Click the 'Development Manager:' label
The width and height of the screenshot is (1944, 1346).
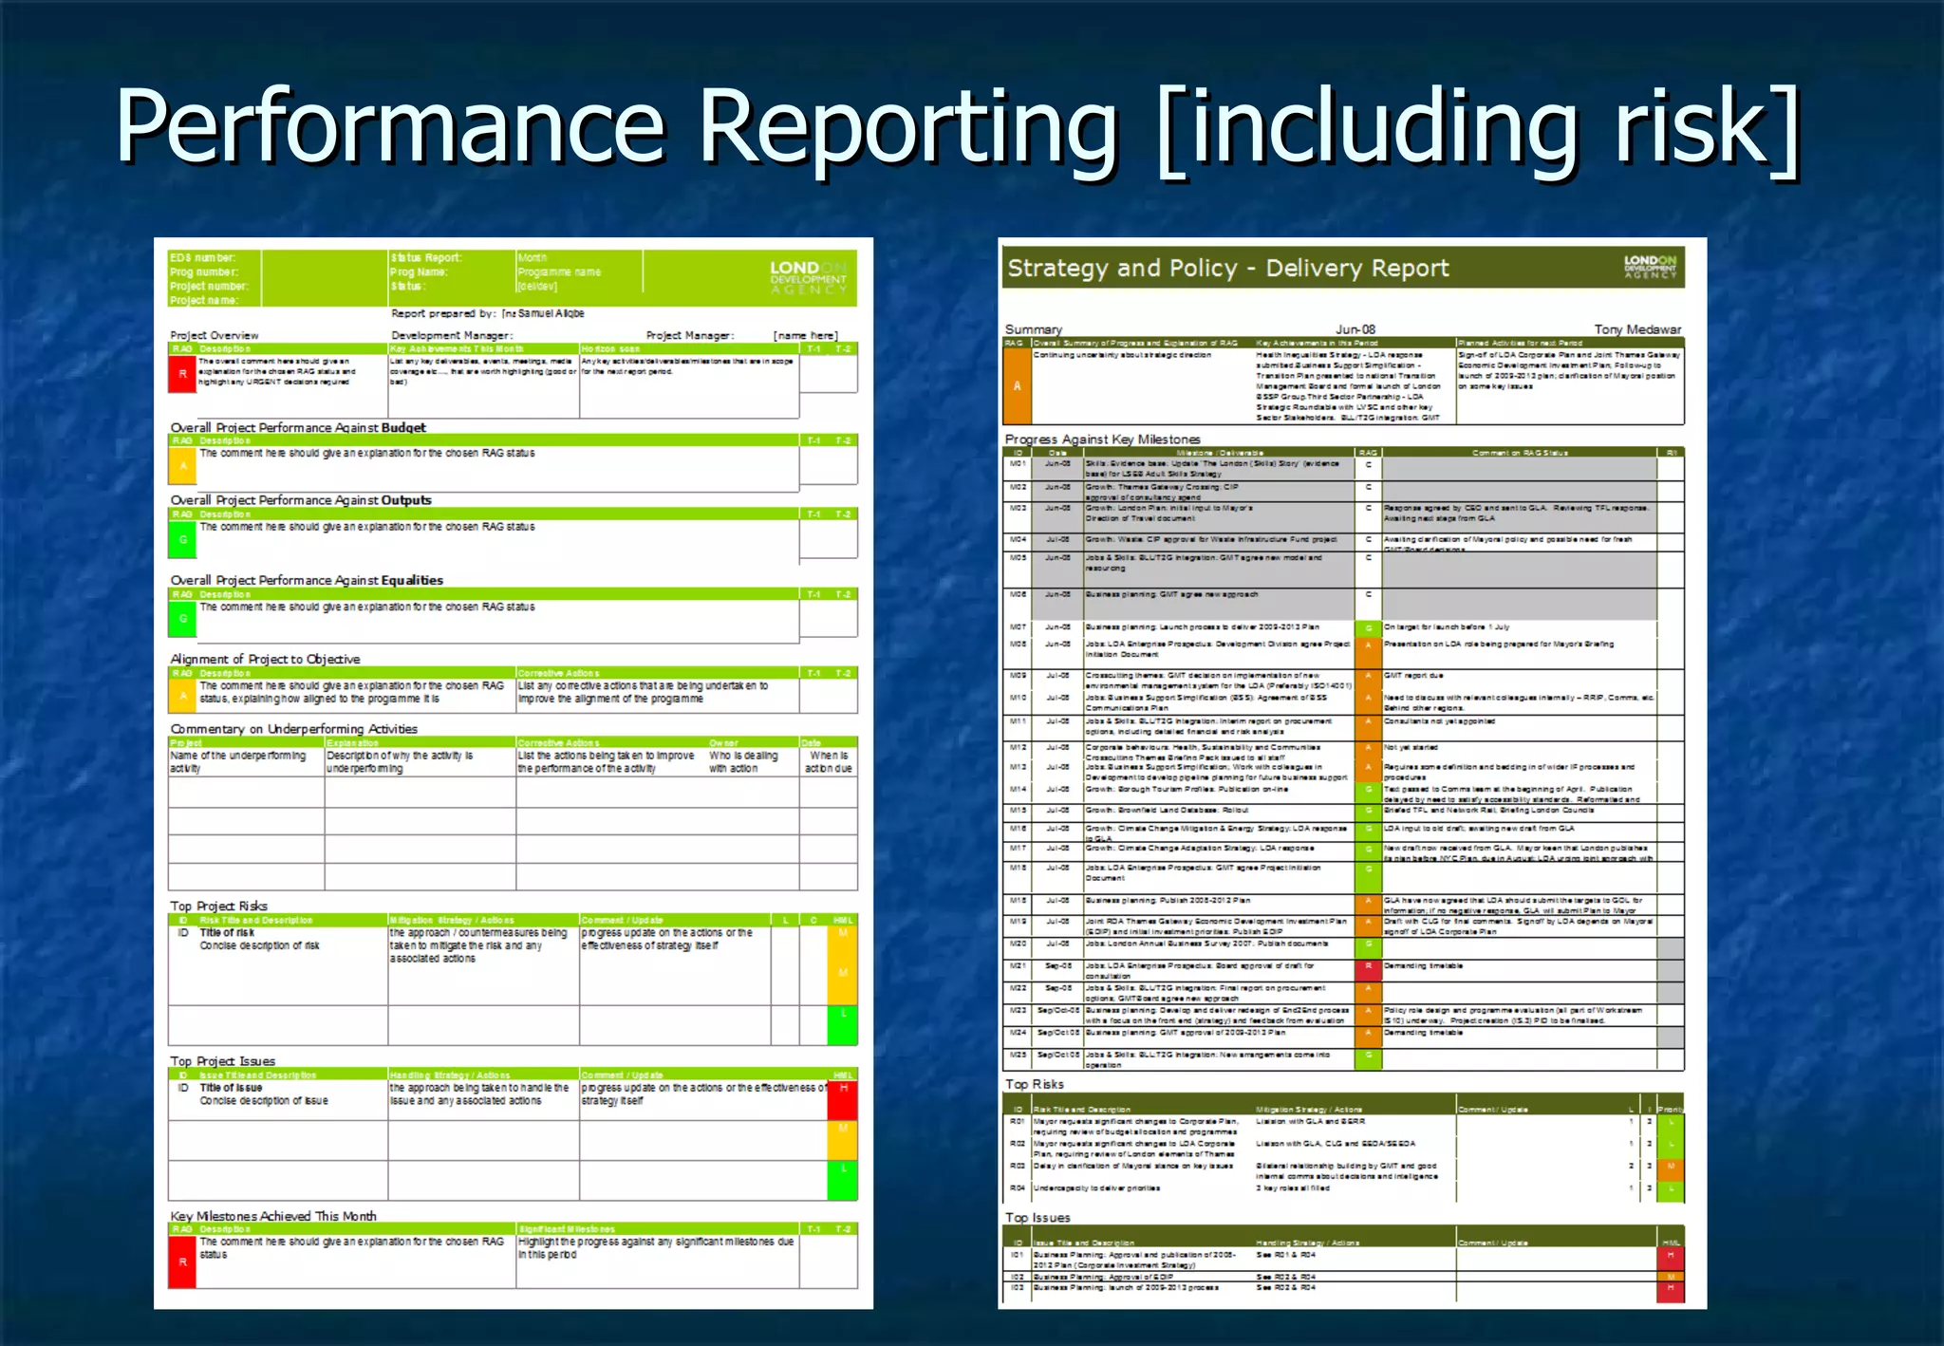(452, 335)
